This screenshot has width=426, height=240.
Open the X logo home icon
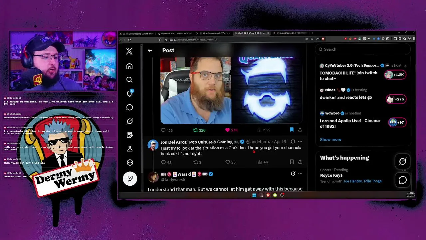point(129,51)
